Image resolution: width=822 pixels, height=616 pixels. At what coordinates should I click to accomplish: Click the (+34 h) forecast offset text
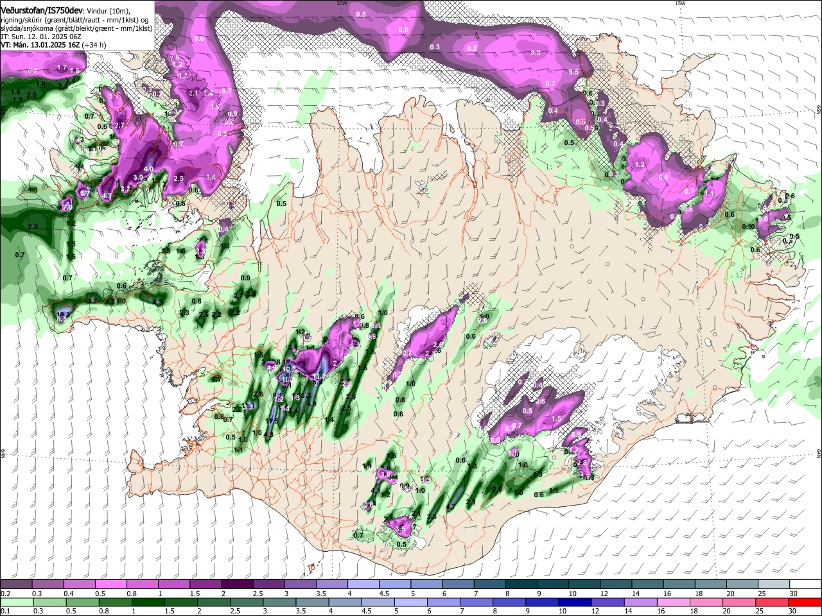coord(94,45)
